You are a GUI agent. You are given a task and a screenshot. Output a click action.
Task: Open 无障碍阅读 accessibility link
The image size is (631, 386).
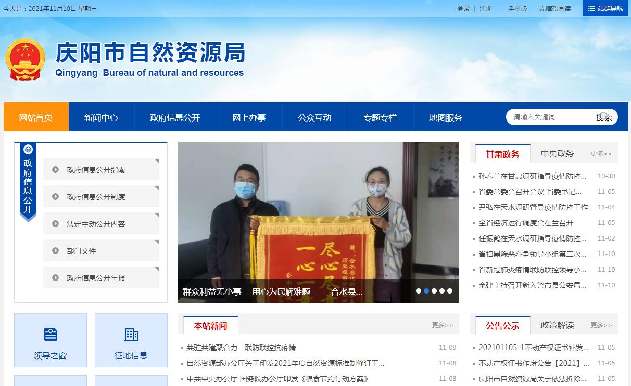[555, 8]
